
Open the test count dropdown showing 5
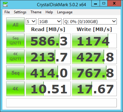coord(31,21)
